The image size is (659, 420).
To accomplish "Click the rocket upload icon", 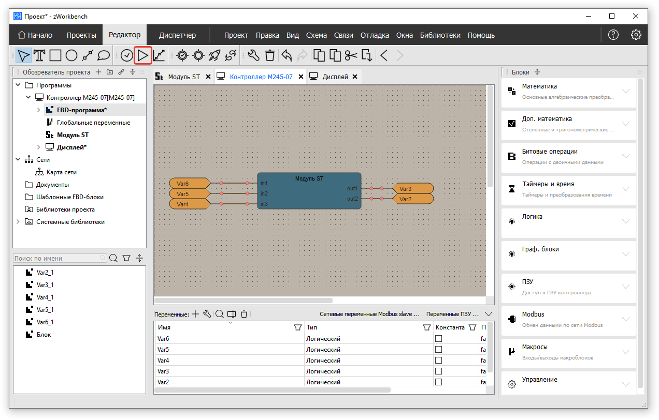I will coord(214,55).
